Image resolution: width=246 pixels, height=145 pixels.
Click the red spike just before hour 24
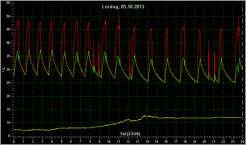click(x=238, y=17)
